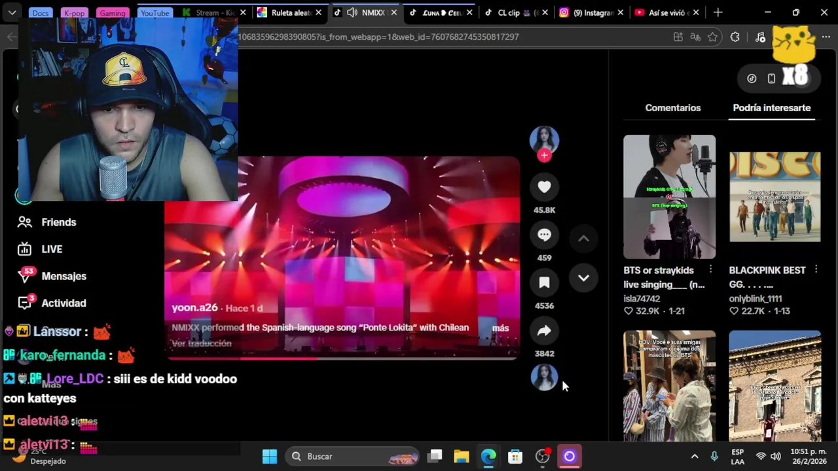Click the compass icon near the x8 badge
This screenshot has height=471, width=838.
tap(752, 78)
